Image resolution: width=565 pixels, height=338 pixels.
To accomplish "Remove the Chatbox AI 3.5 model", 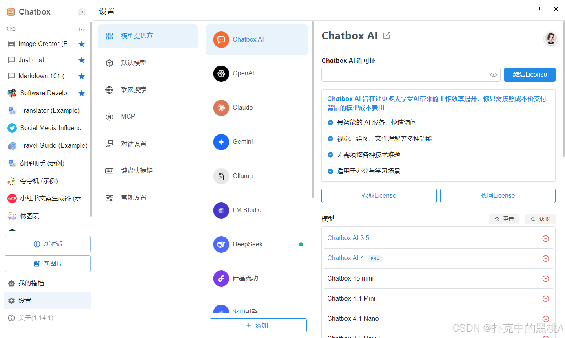I will click(546, 239).
